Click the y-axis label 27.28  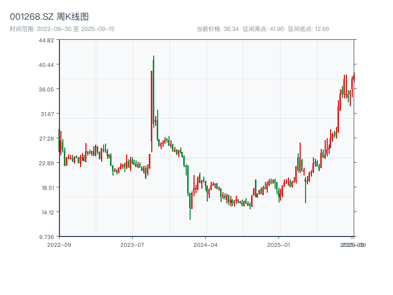pyautogui.click(x=47, y=139)
